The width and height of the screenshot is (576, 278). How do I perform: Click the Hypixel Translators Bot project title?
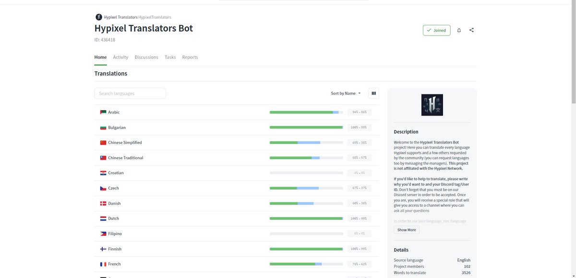pyautogui.click(x=144, y=28)
